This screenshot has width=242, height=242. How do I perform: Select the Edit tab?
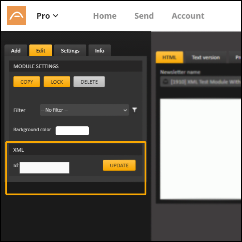(40, 50)
